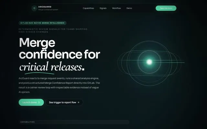The width and height of the screenshot is (207, 129).
Task: Go to the Signals nav item
Action: pos(103,8)
